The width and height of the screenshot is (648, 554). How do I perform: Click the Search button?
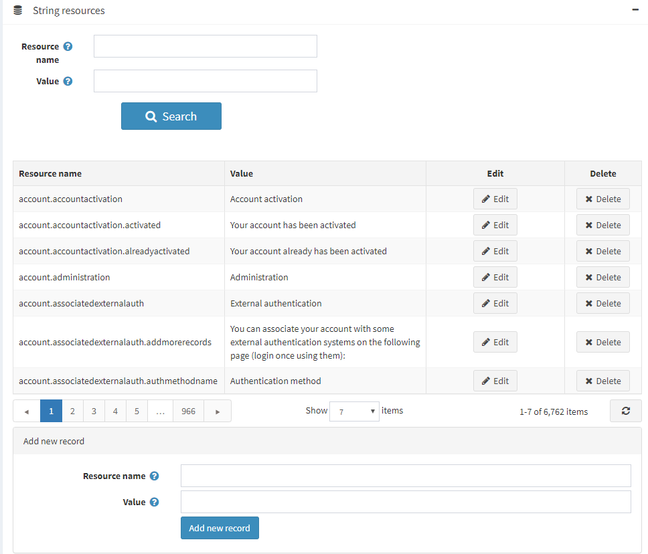pos(171,116)
